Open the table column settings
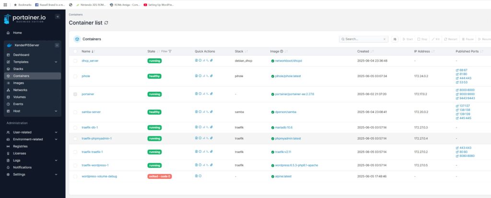 tap(395, 39)
